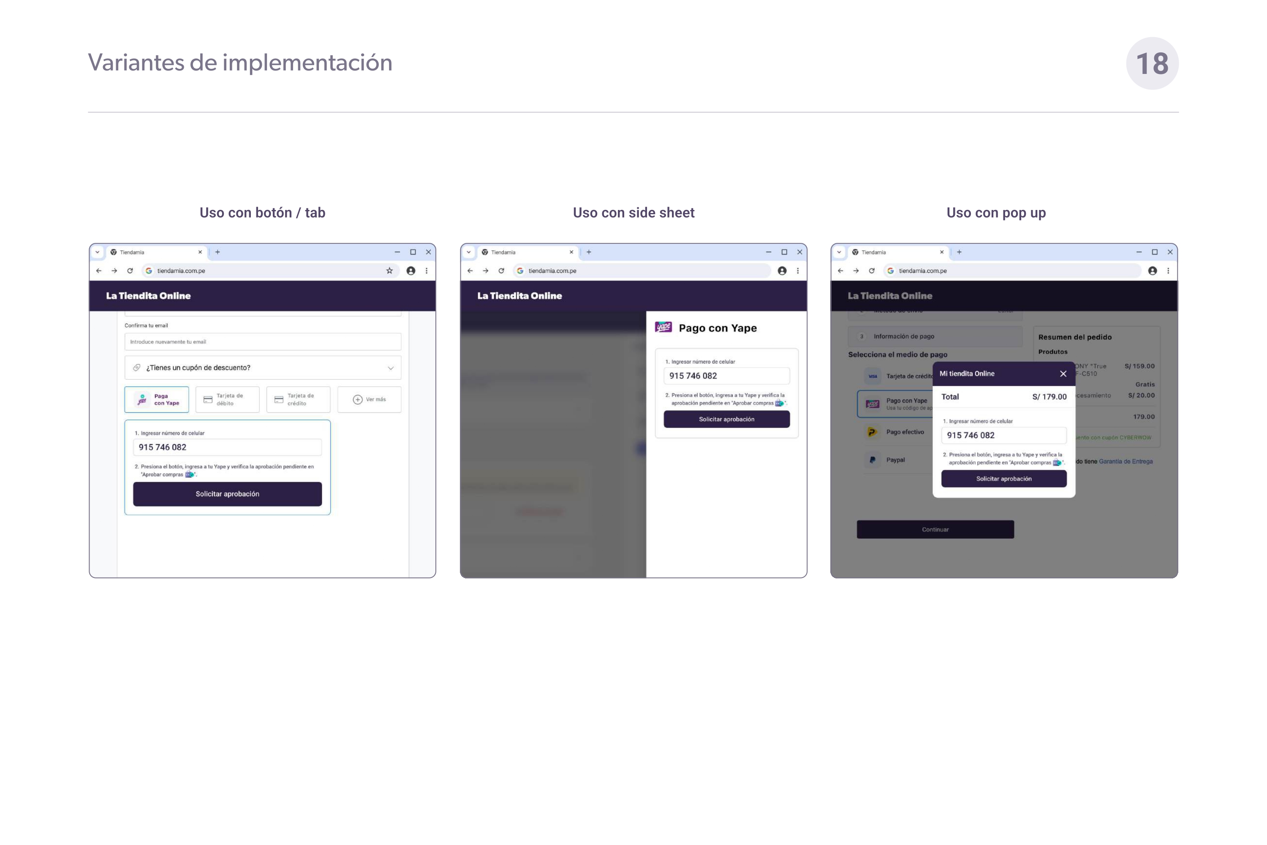Open profile icon in right browser window

(1152, 270)
